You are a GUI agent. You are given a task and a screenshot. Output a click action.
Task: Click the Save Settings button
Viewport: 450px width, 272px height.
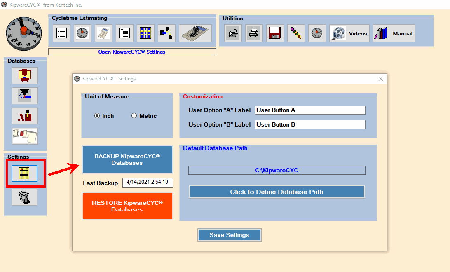click(x=229, y=235)
